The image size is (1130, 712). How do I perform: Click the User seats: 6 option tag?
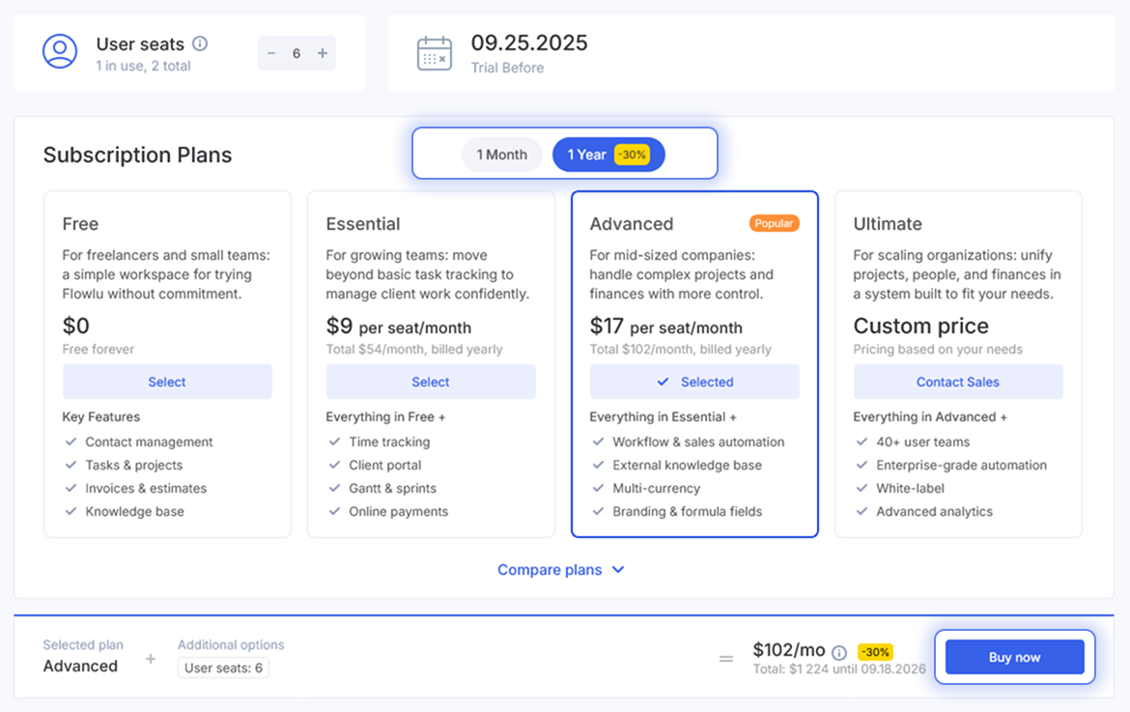[223, 668]
